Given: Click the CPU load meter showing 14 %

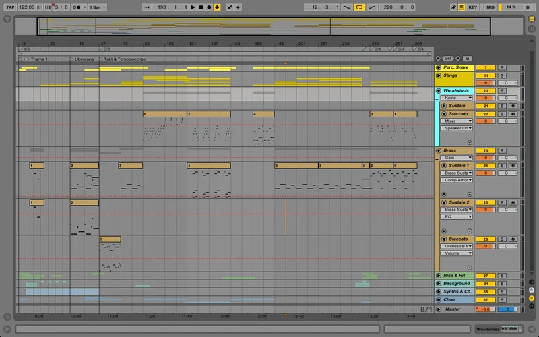Looking at the screenshot, I should point(510,7).
